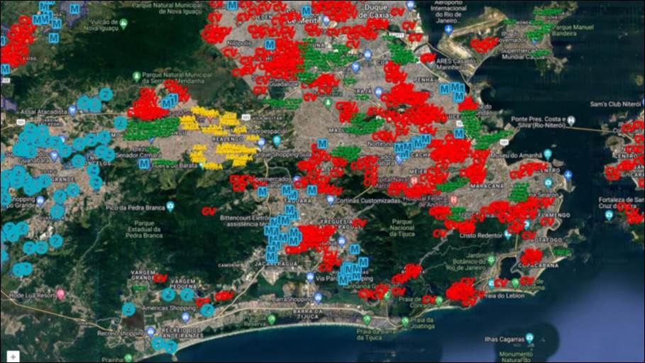645x363 pixels.
Task: Click the Recreio Shopping store pin
Action: pyautogui.click(x=152, y=333)
